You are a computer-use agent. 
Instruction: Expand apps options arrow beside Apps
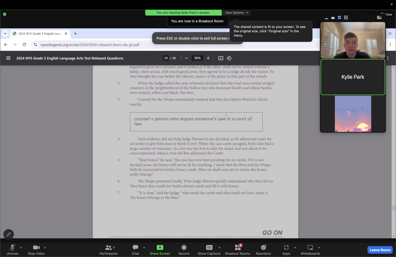pos(295,247)
